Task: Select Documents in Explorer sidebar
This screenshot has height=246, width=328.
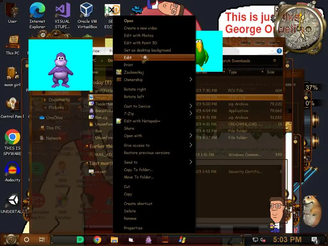Action: click(x=59, y=100)
